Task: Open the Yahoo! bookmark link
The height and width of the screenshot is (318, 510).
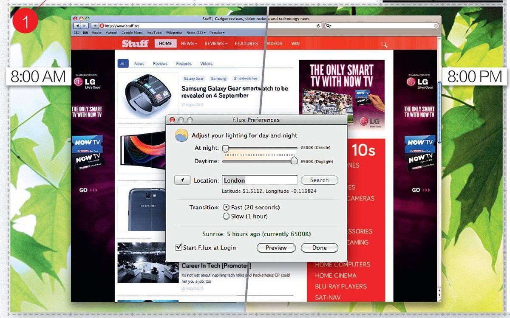Action: pyautogui.click(x=111, y=33)
